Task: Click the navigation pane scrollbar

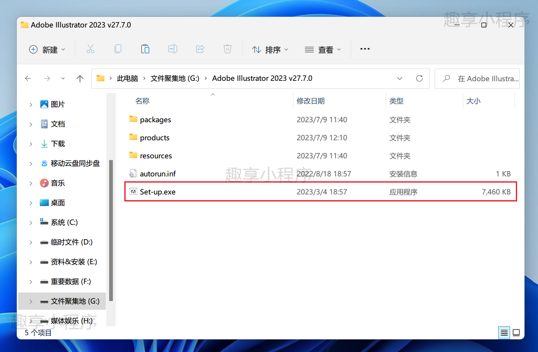Action: point(111,230)
